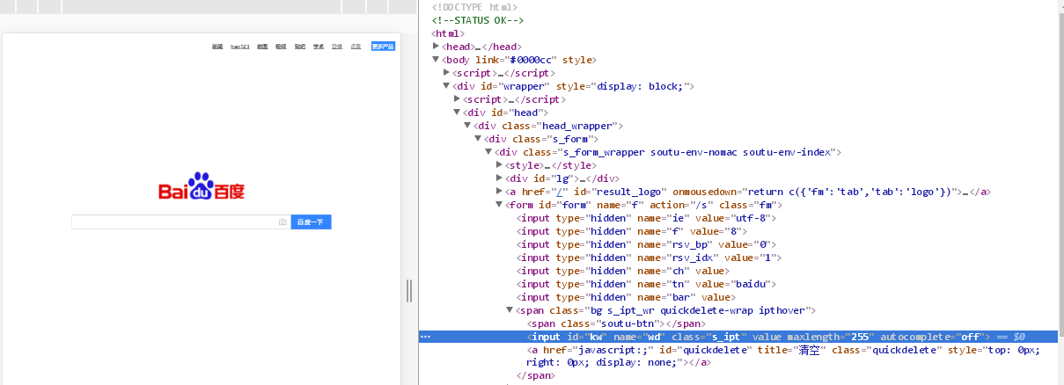This screenshot has width=1064, height=385.
Task: Collapse the body element node
Action: tap(437, 60)
